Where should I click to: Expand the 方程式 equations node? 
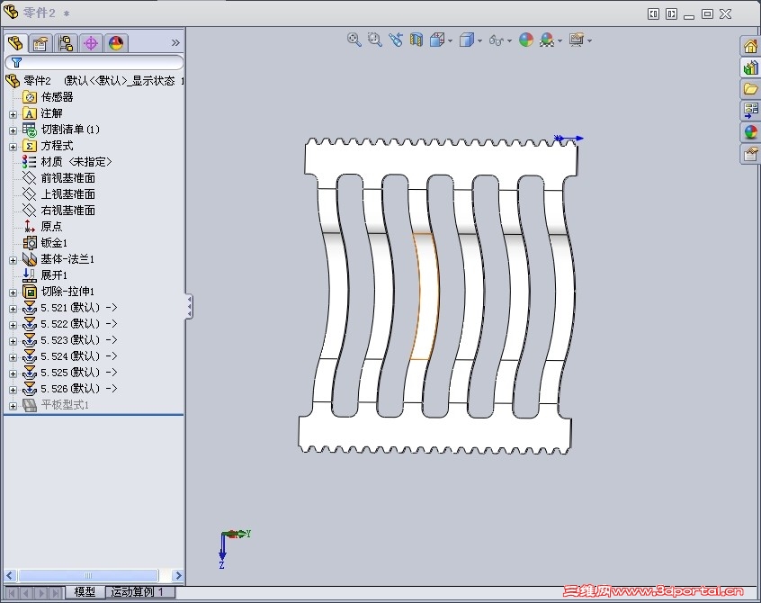pos(13,147)
